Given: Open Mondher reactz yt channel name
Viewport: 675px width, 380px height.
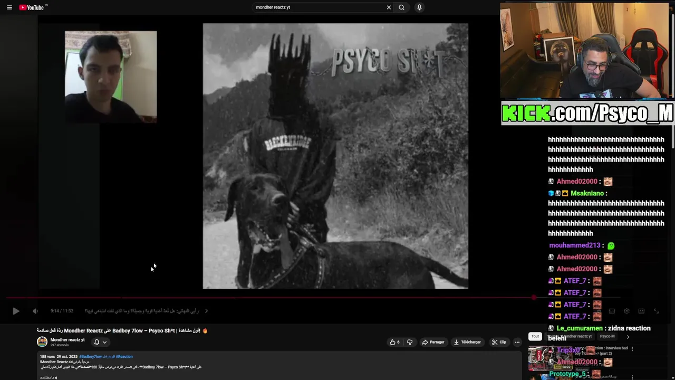Looking at the screenshot, I should [67, 340].
